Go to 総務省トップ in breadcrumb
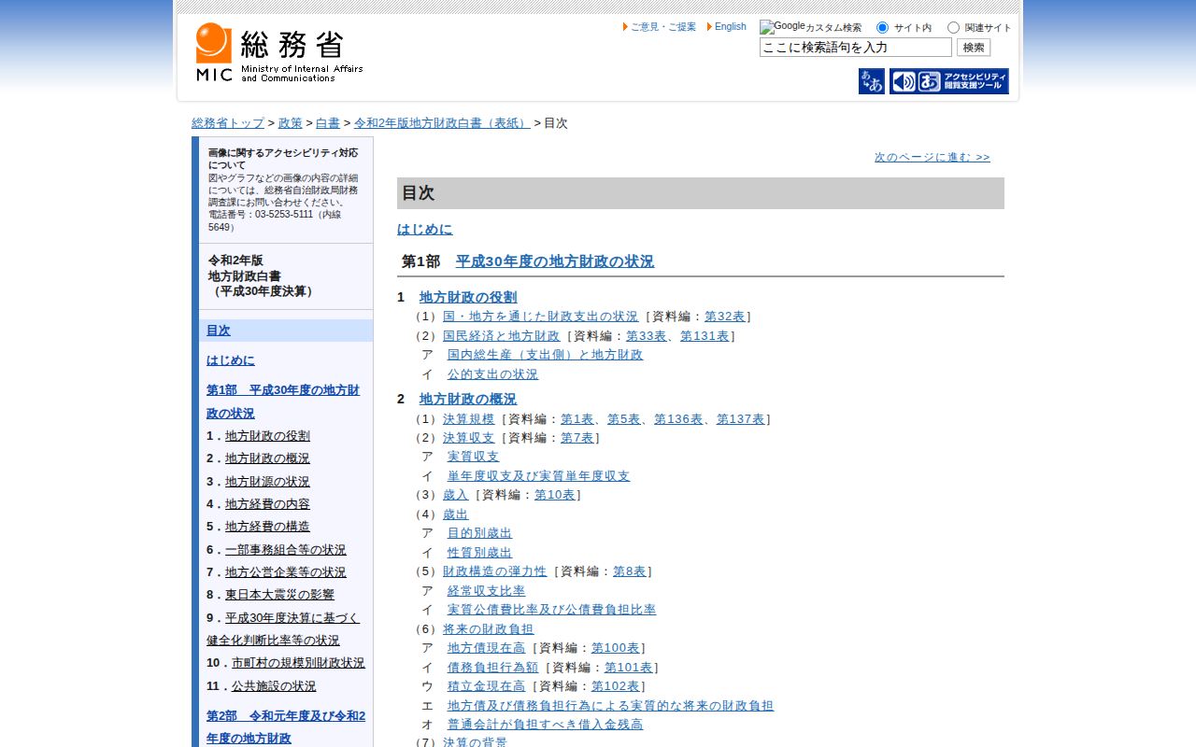Image resolution: width=1196 pixels, height=747 pixels. click(x=228, y=123)
